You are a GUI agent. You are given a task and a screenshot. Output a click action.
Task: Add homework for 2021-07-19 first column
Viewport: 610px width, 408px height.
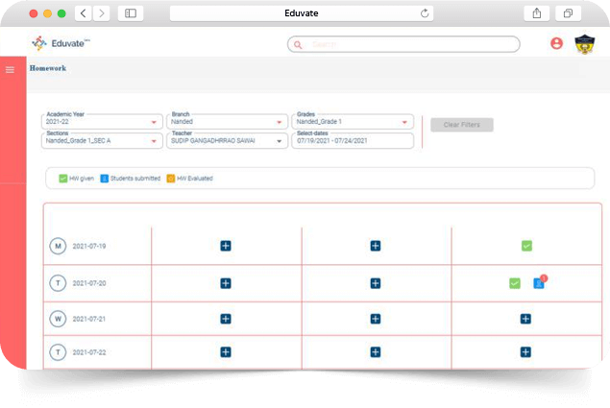point(226,246)
